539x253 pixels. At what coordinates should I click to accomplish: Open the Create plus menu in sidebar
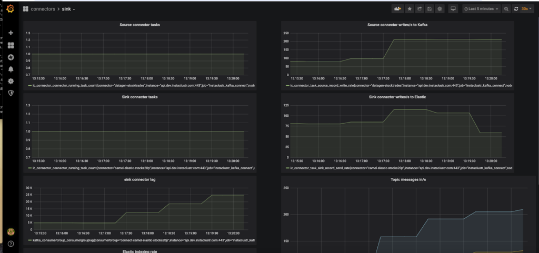click(x=11, y=33)
